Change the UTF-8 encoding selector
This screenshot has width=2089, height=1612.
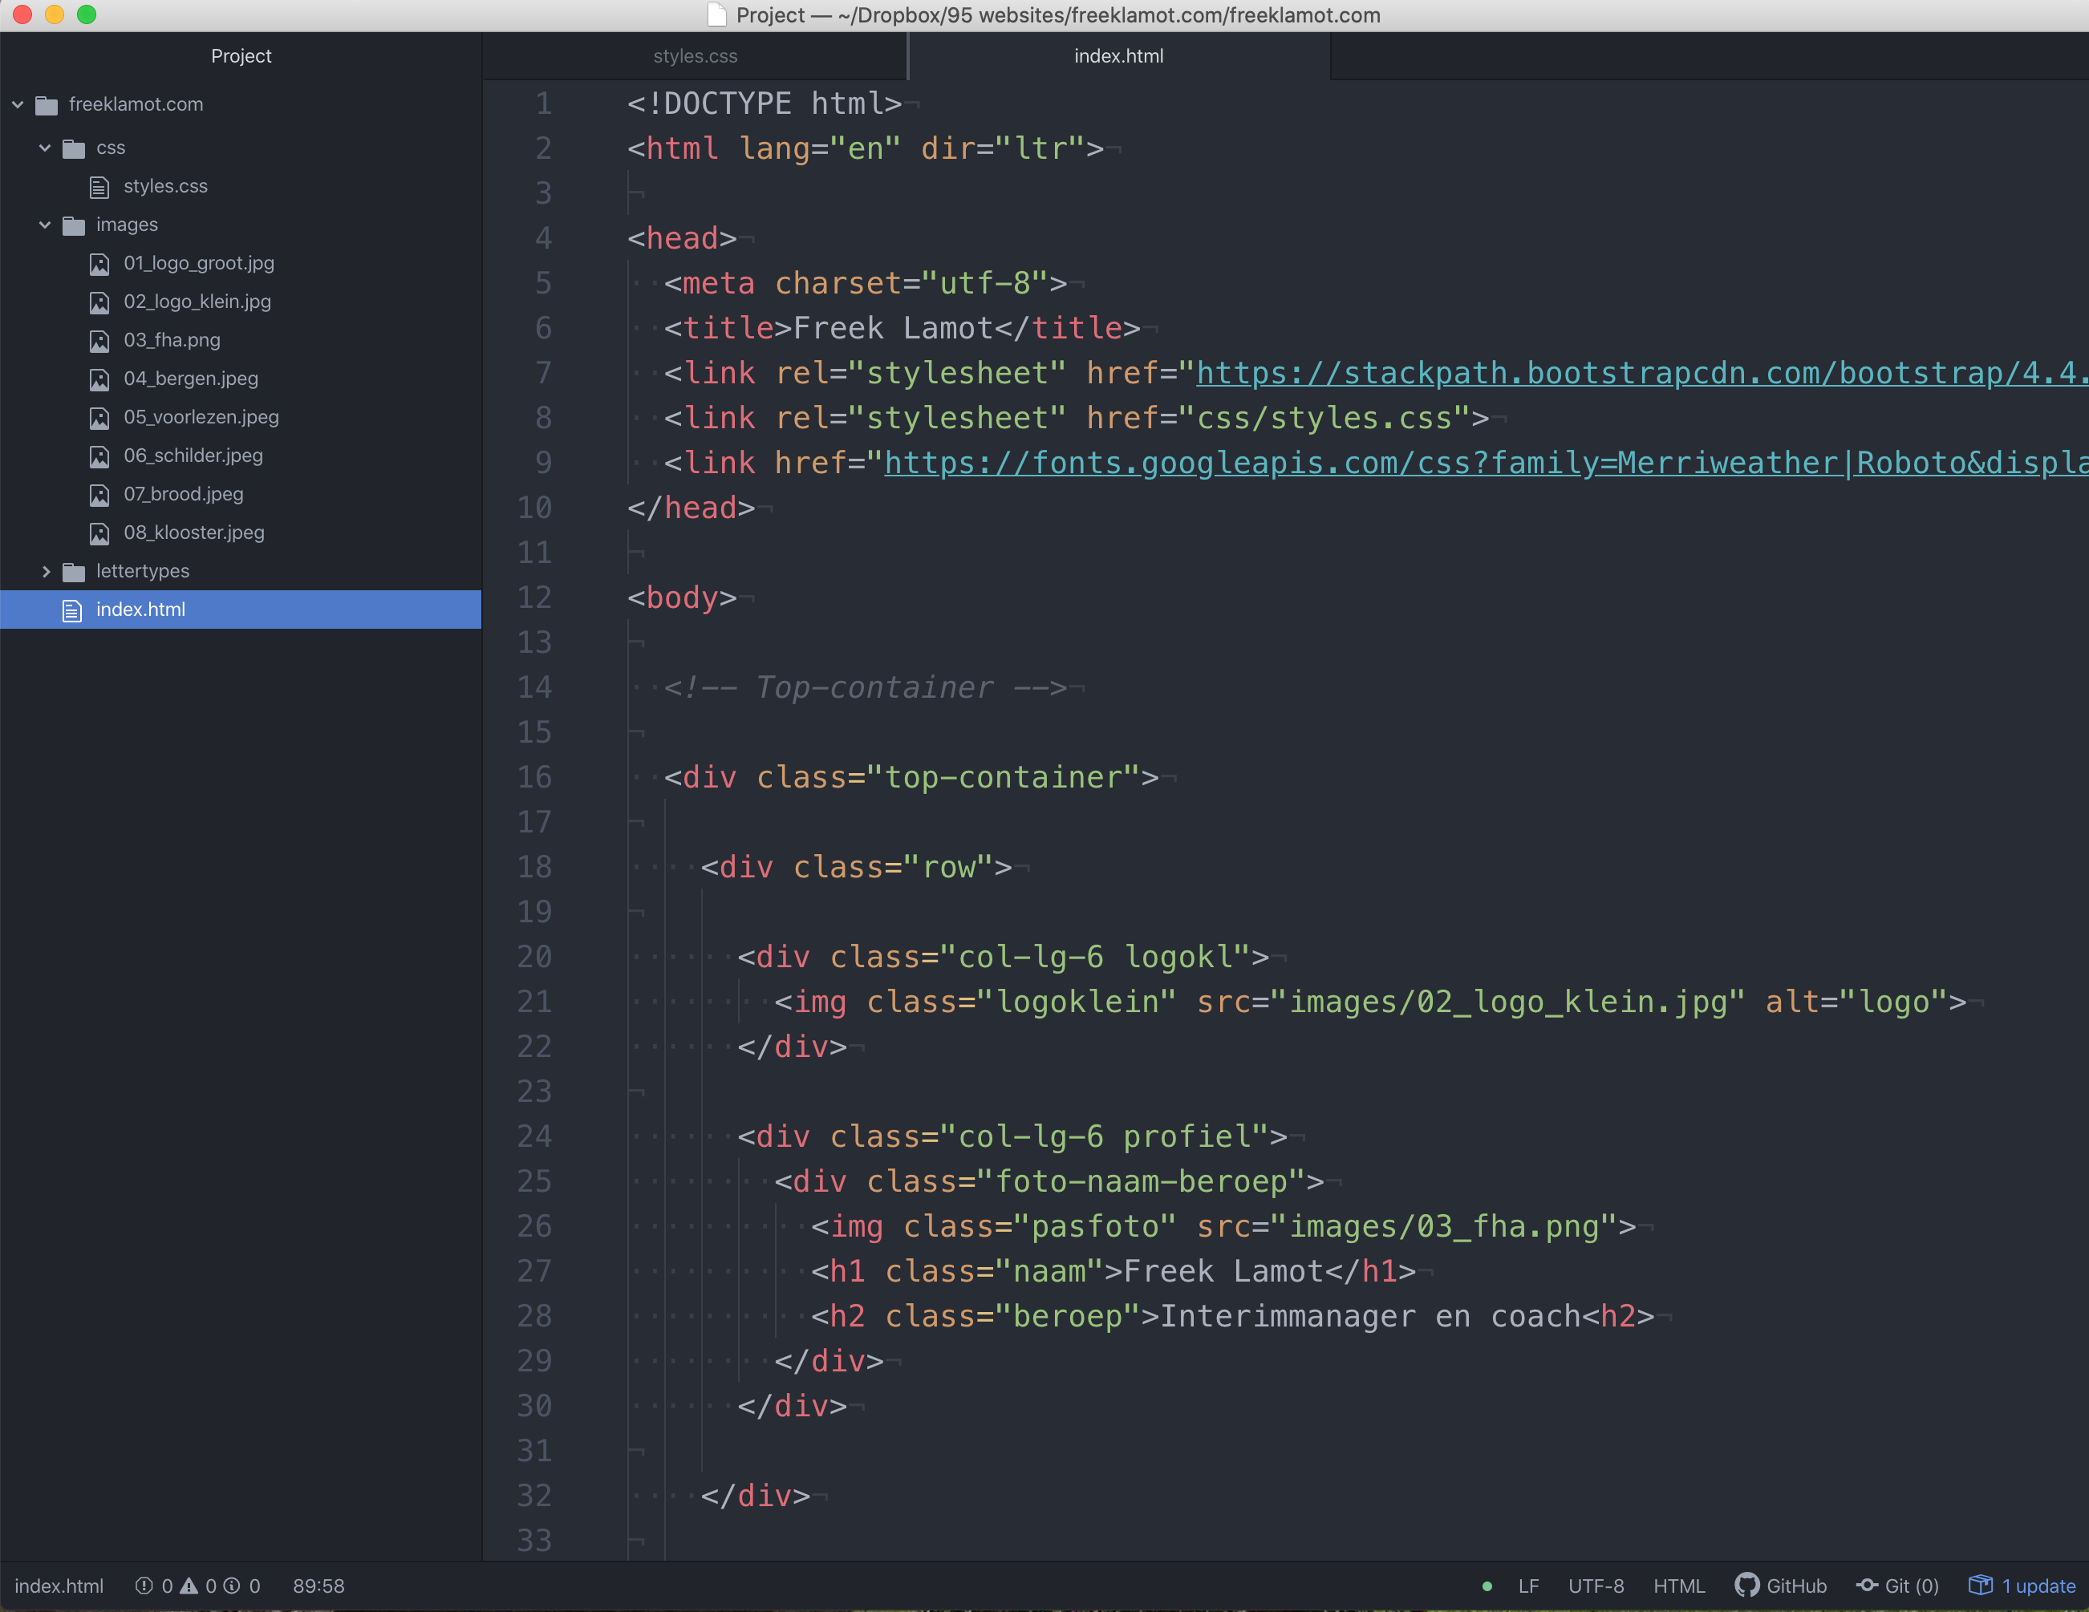tap(1596, 1586)
